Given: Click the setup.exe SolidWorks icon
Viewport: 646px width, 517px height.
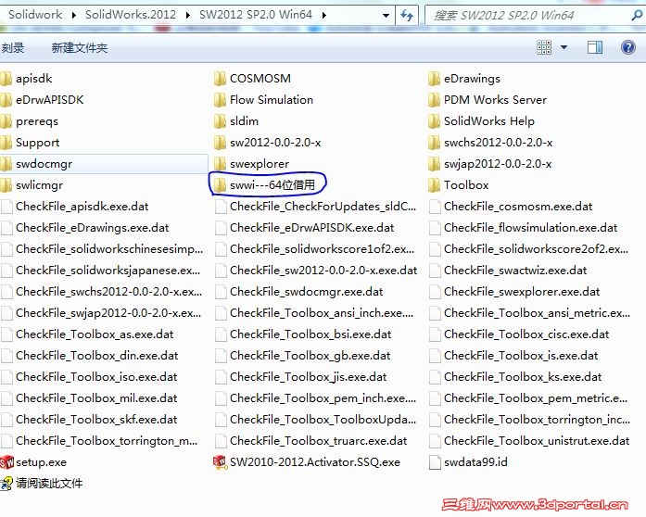Looking at the screenshot, I should pos(6,462).
